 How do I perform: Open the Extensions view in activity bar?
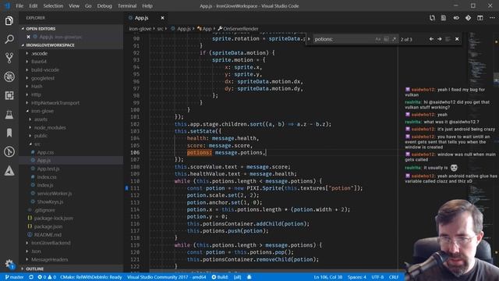9,95
